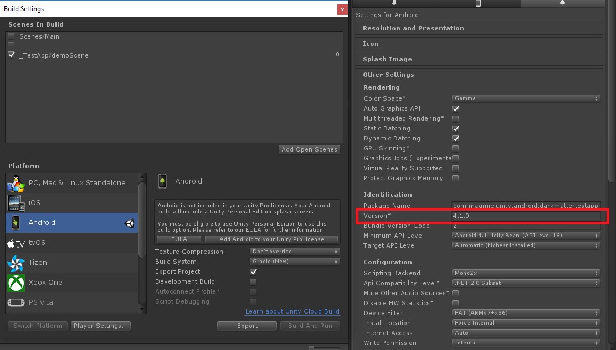The image size is (616, 350).
Task: Click the Add Open Scenes button
Action: (309, 149)
